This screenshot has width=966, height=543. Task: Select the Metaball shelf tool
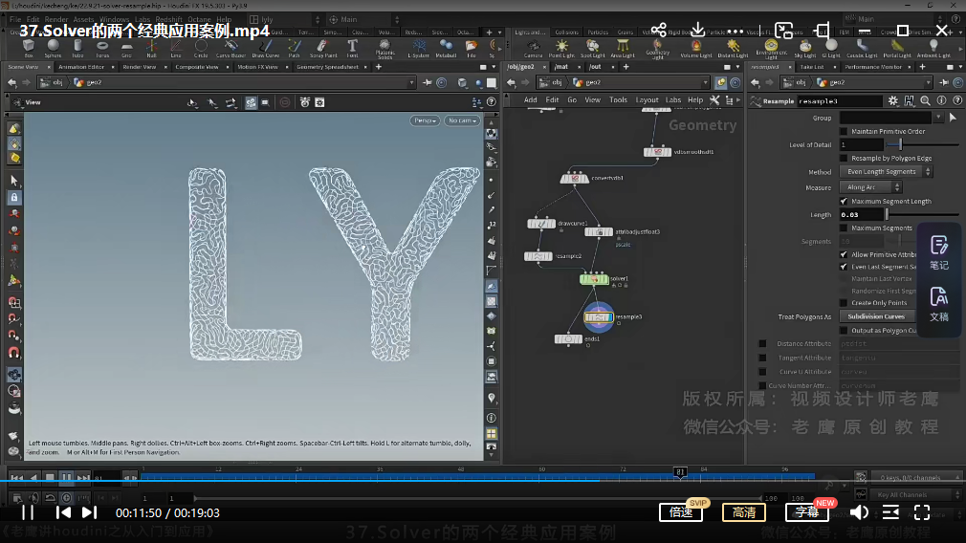[x=446, y=48]
